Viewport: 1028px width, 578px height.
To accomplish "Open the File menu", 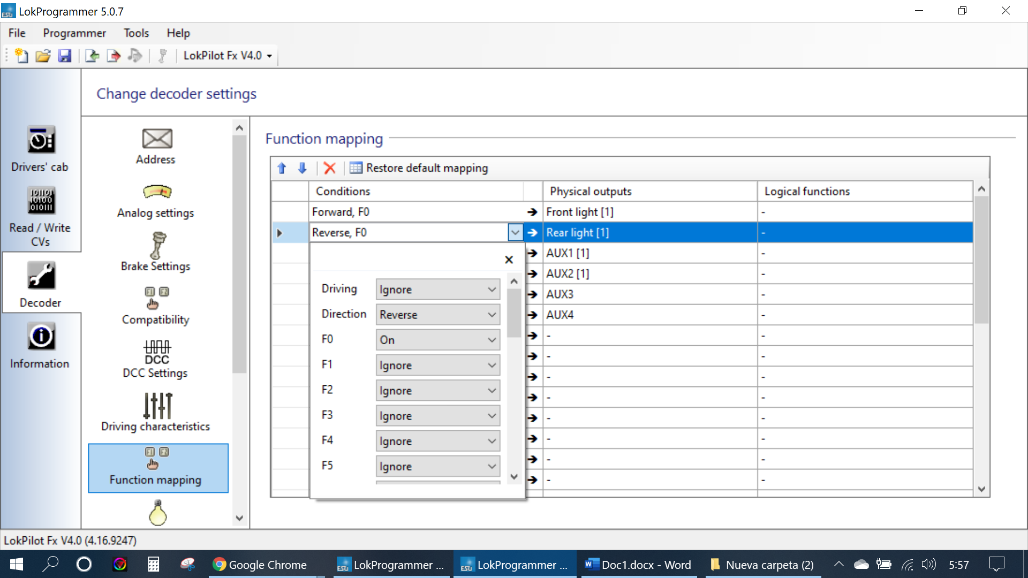I will point(17,33).
